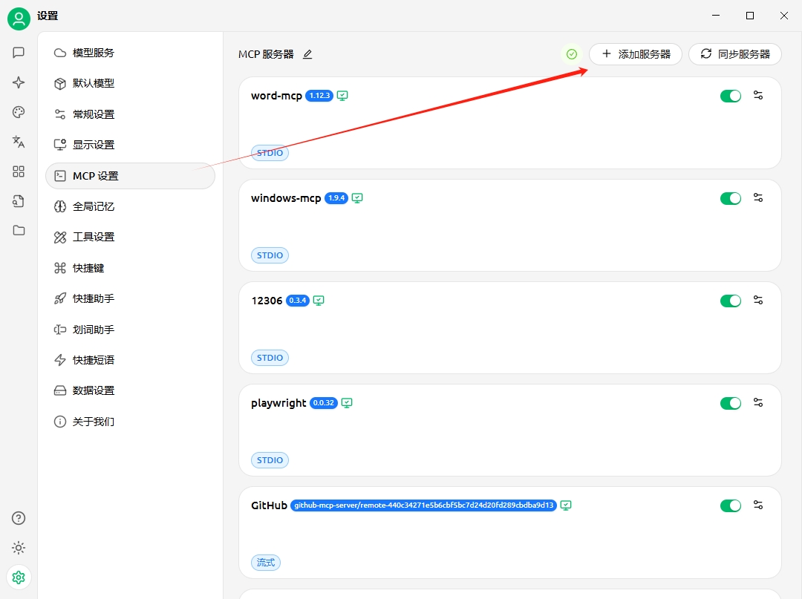Click the green check status icon
Viewport: 802px width, 599px height.
click(572, 54)
